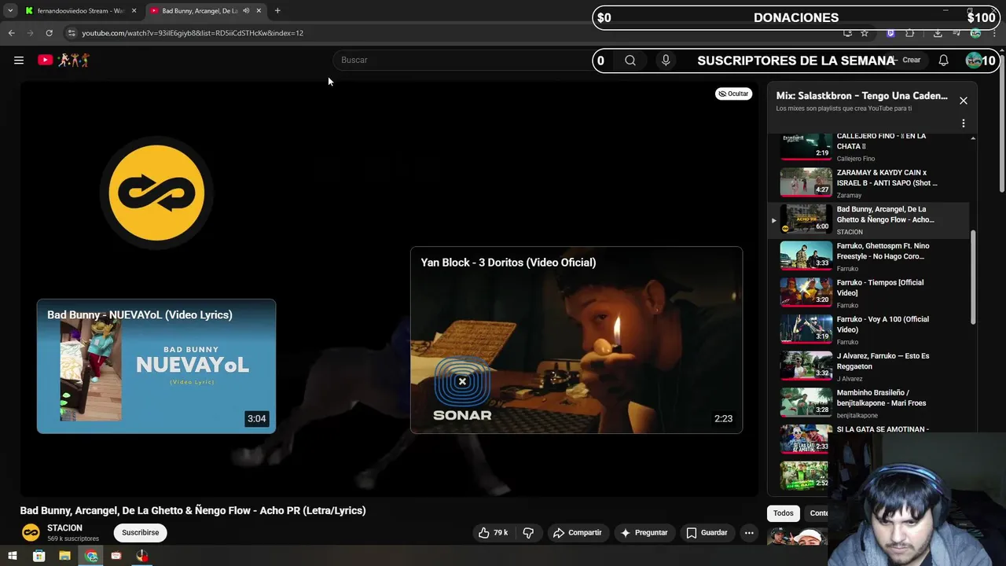Viewport: 1006px width, 566px height.
Task: Click the playlist panel scrollbar
Action: tap(973, 277)
